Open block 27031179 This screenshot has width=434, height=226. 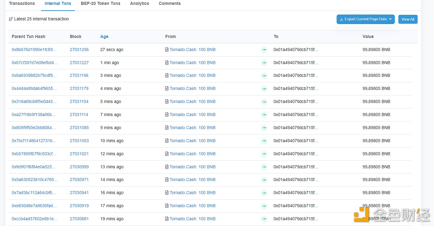point(79,88)
